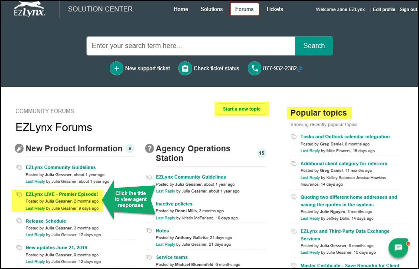Image resolution: width=419 pixels, height=269 pixels.
Task: Click the New Product Information pencil icon
Action: (x=19, y=148)
